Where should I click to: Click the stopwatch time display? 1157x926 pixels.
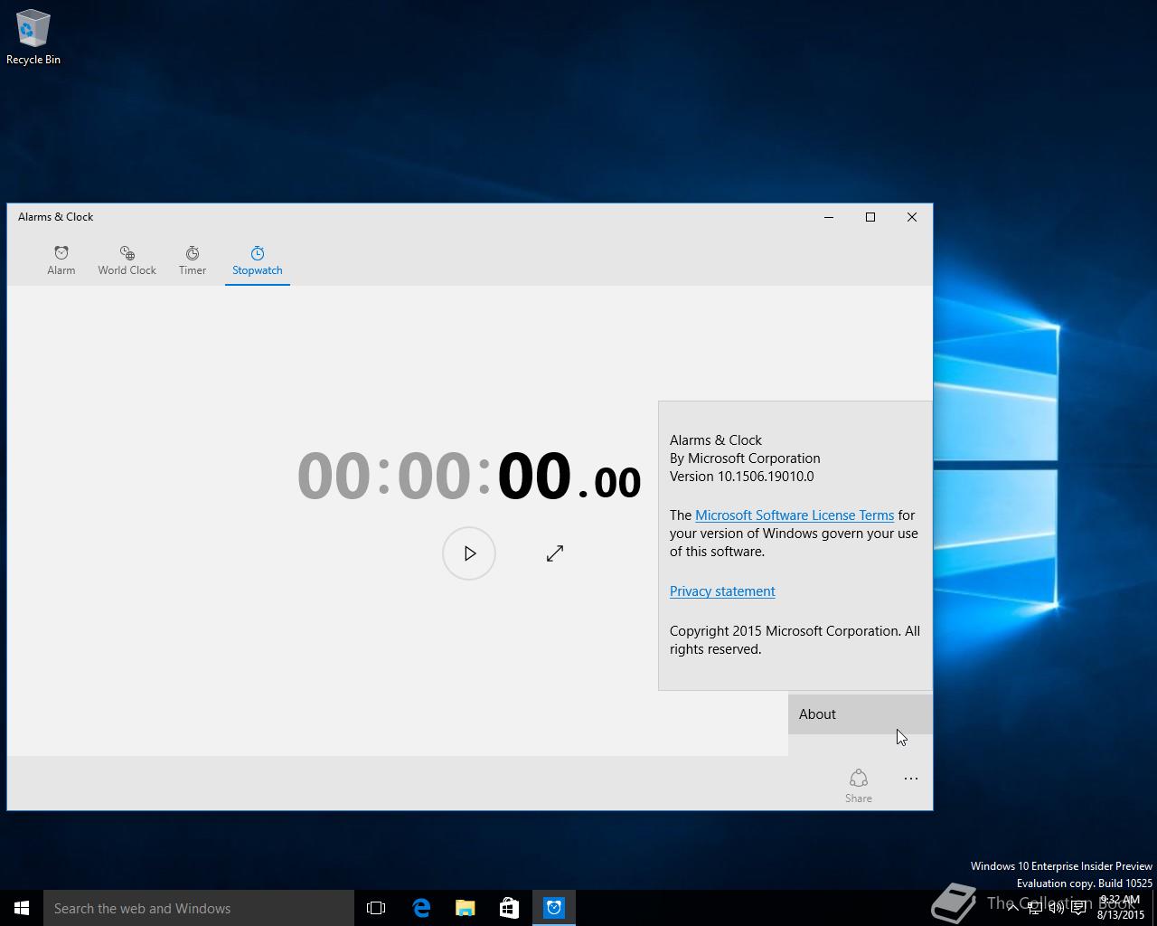point(469,476)
